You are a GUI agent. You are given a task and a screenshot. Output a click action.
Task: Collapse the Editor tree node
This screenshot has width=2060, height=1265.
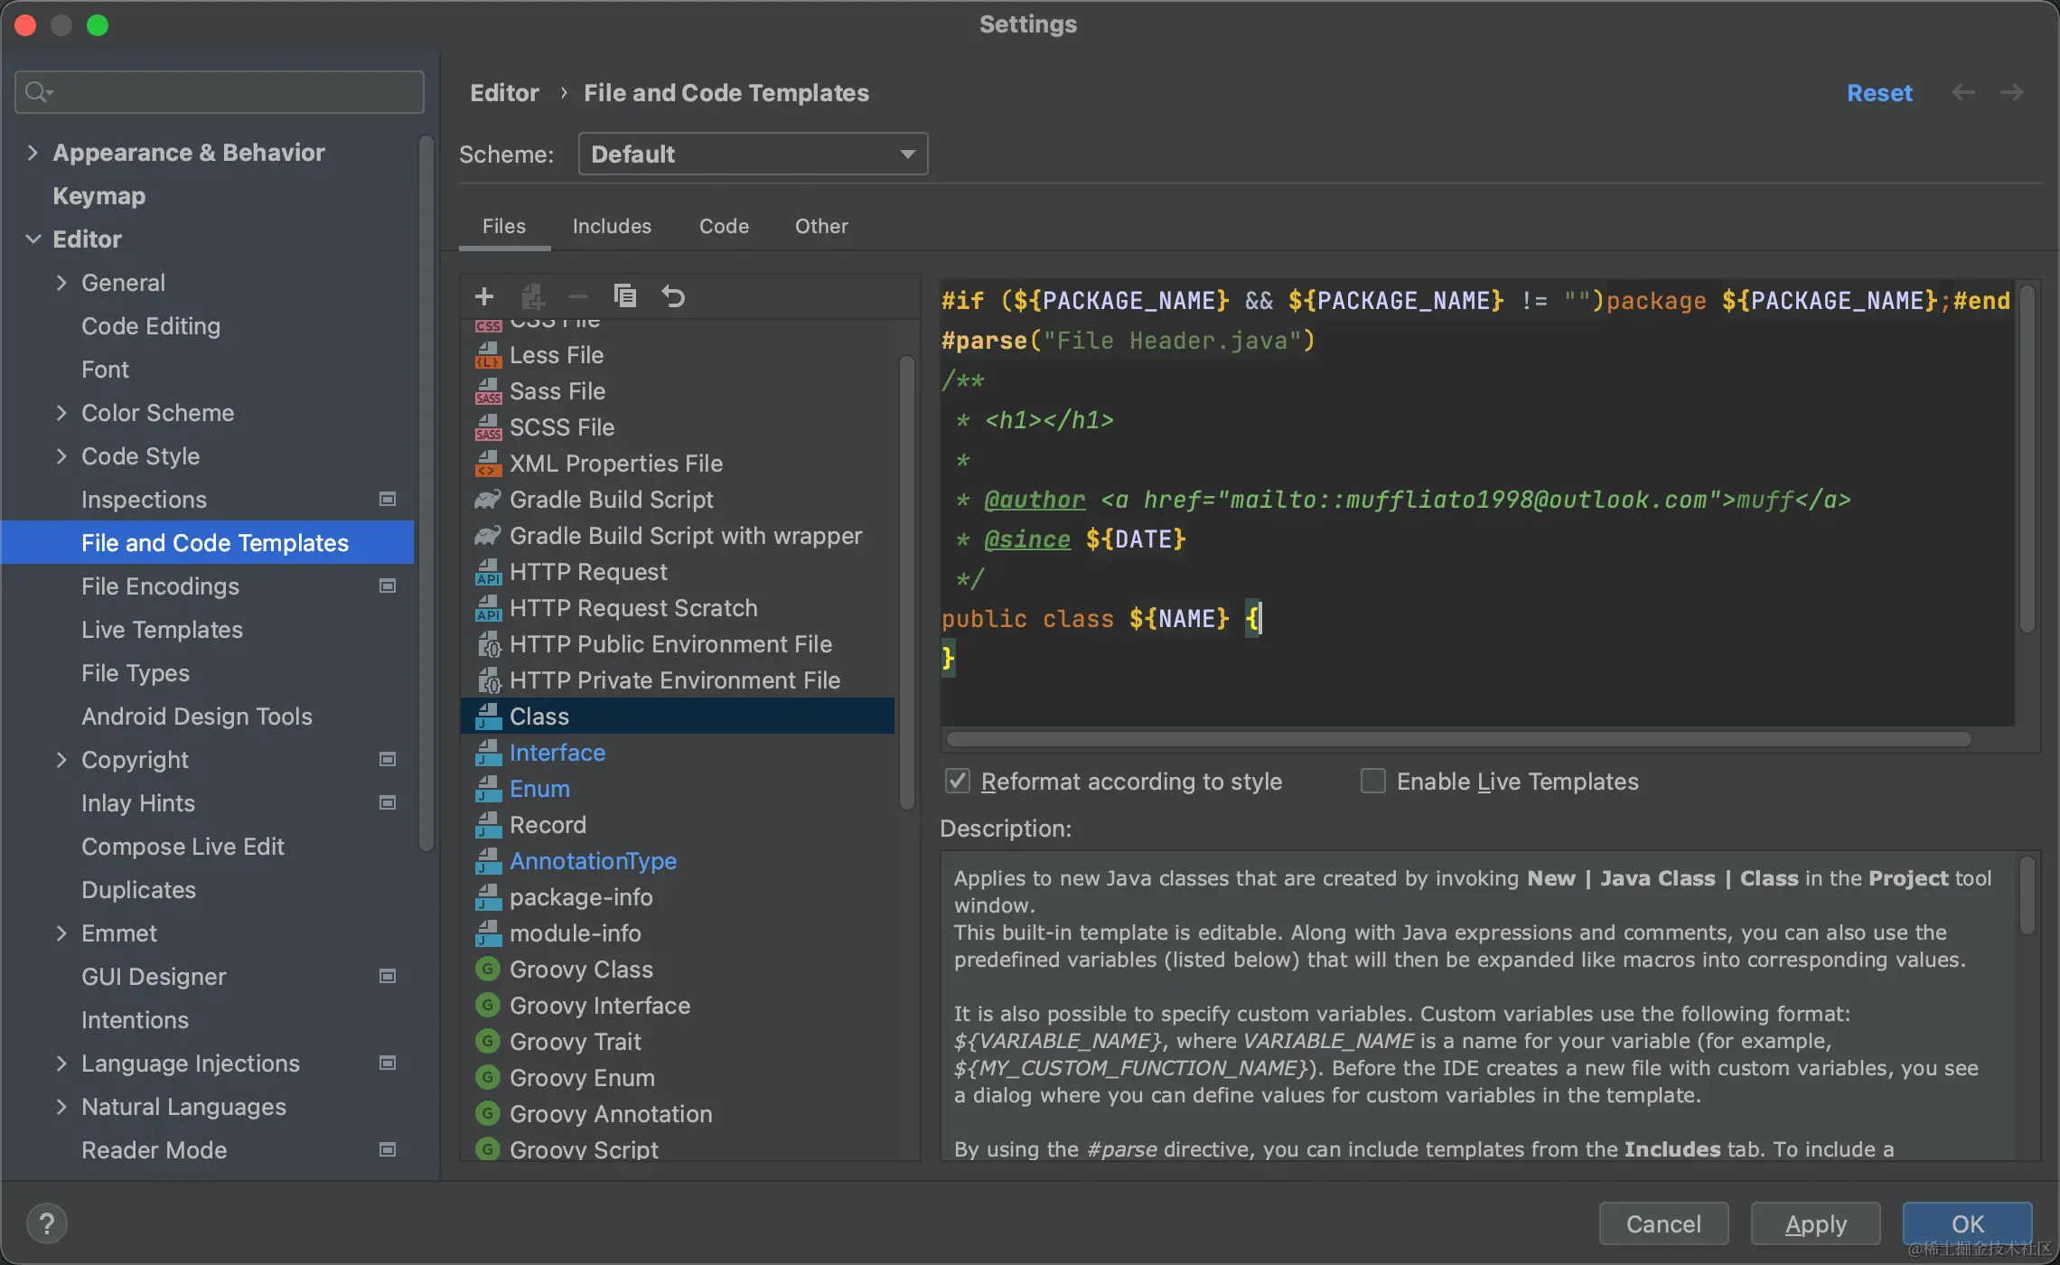point(33,239)
